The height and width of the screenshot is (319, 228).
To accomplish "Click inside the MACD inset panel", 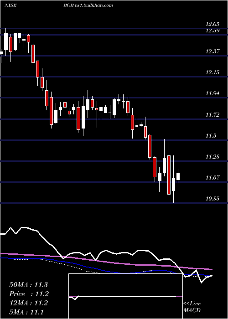I will pos(125,296).
